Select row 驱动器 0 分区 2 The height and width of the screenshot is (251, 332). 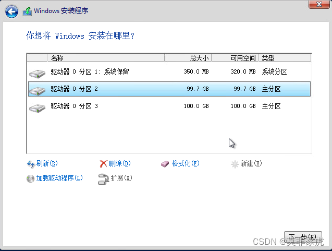[169, 89]
